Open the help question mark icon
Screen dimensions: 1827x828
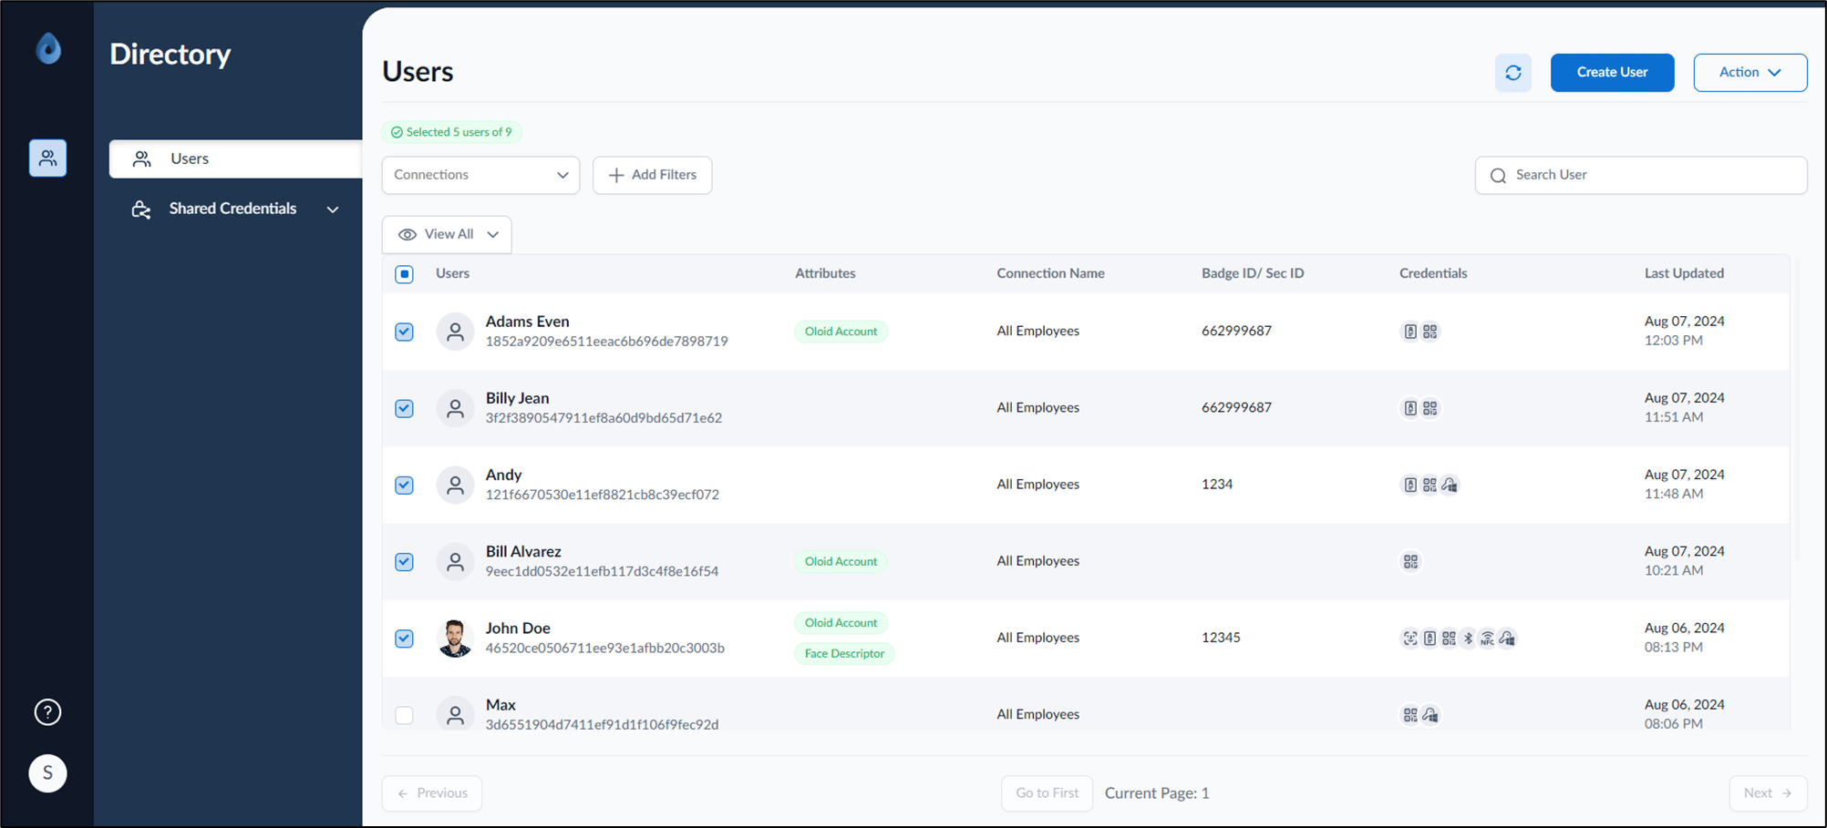(x=47, y=712)
